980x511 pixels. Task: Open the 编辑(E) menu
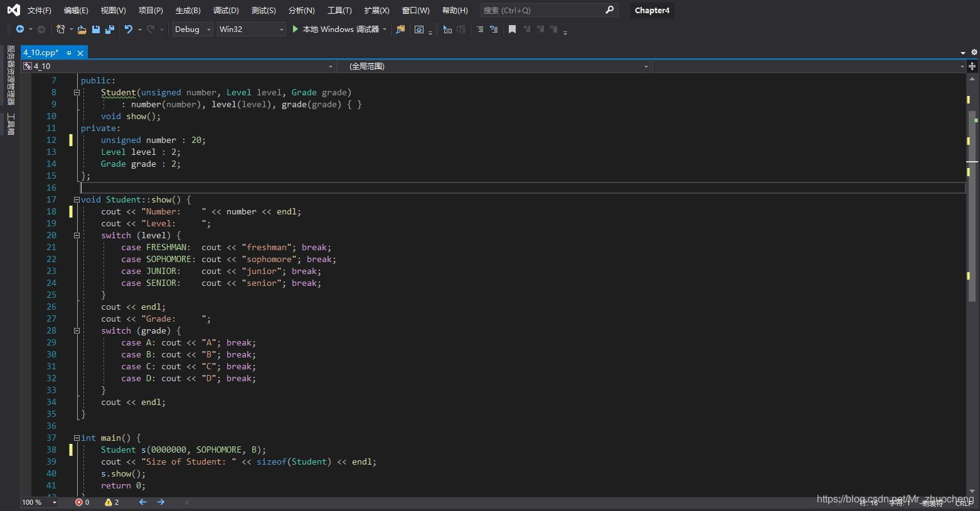76,10
